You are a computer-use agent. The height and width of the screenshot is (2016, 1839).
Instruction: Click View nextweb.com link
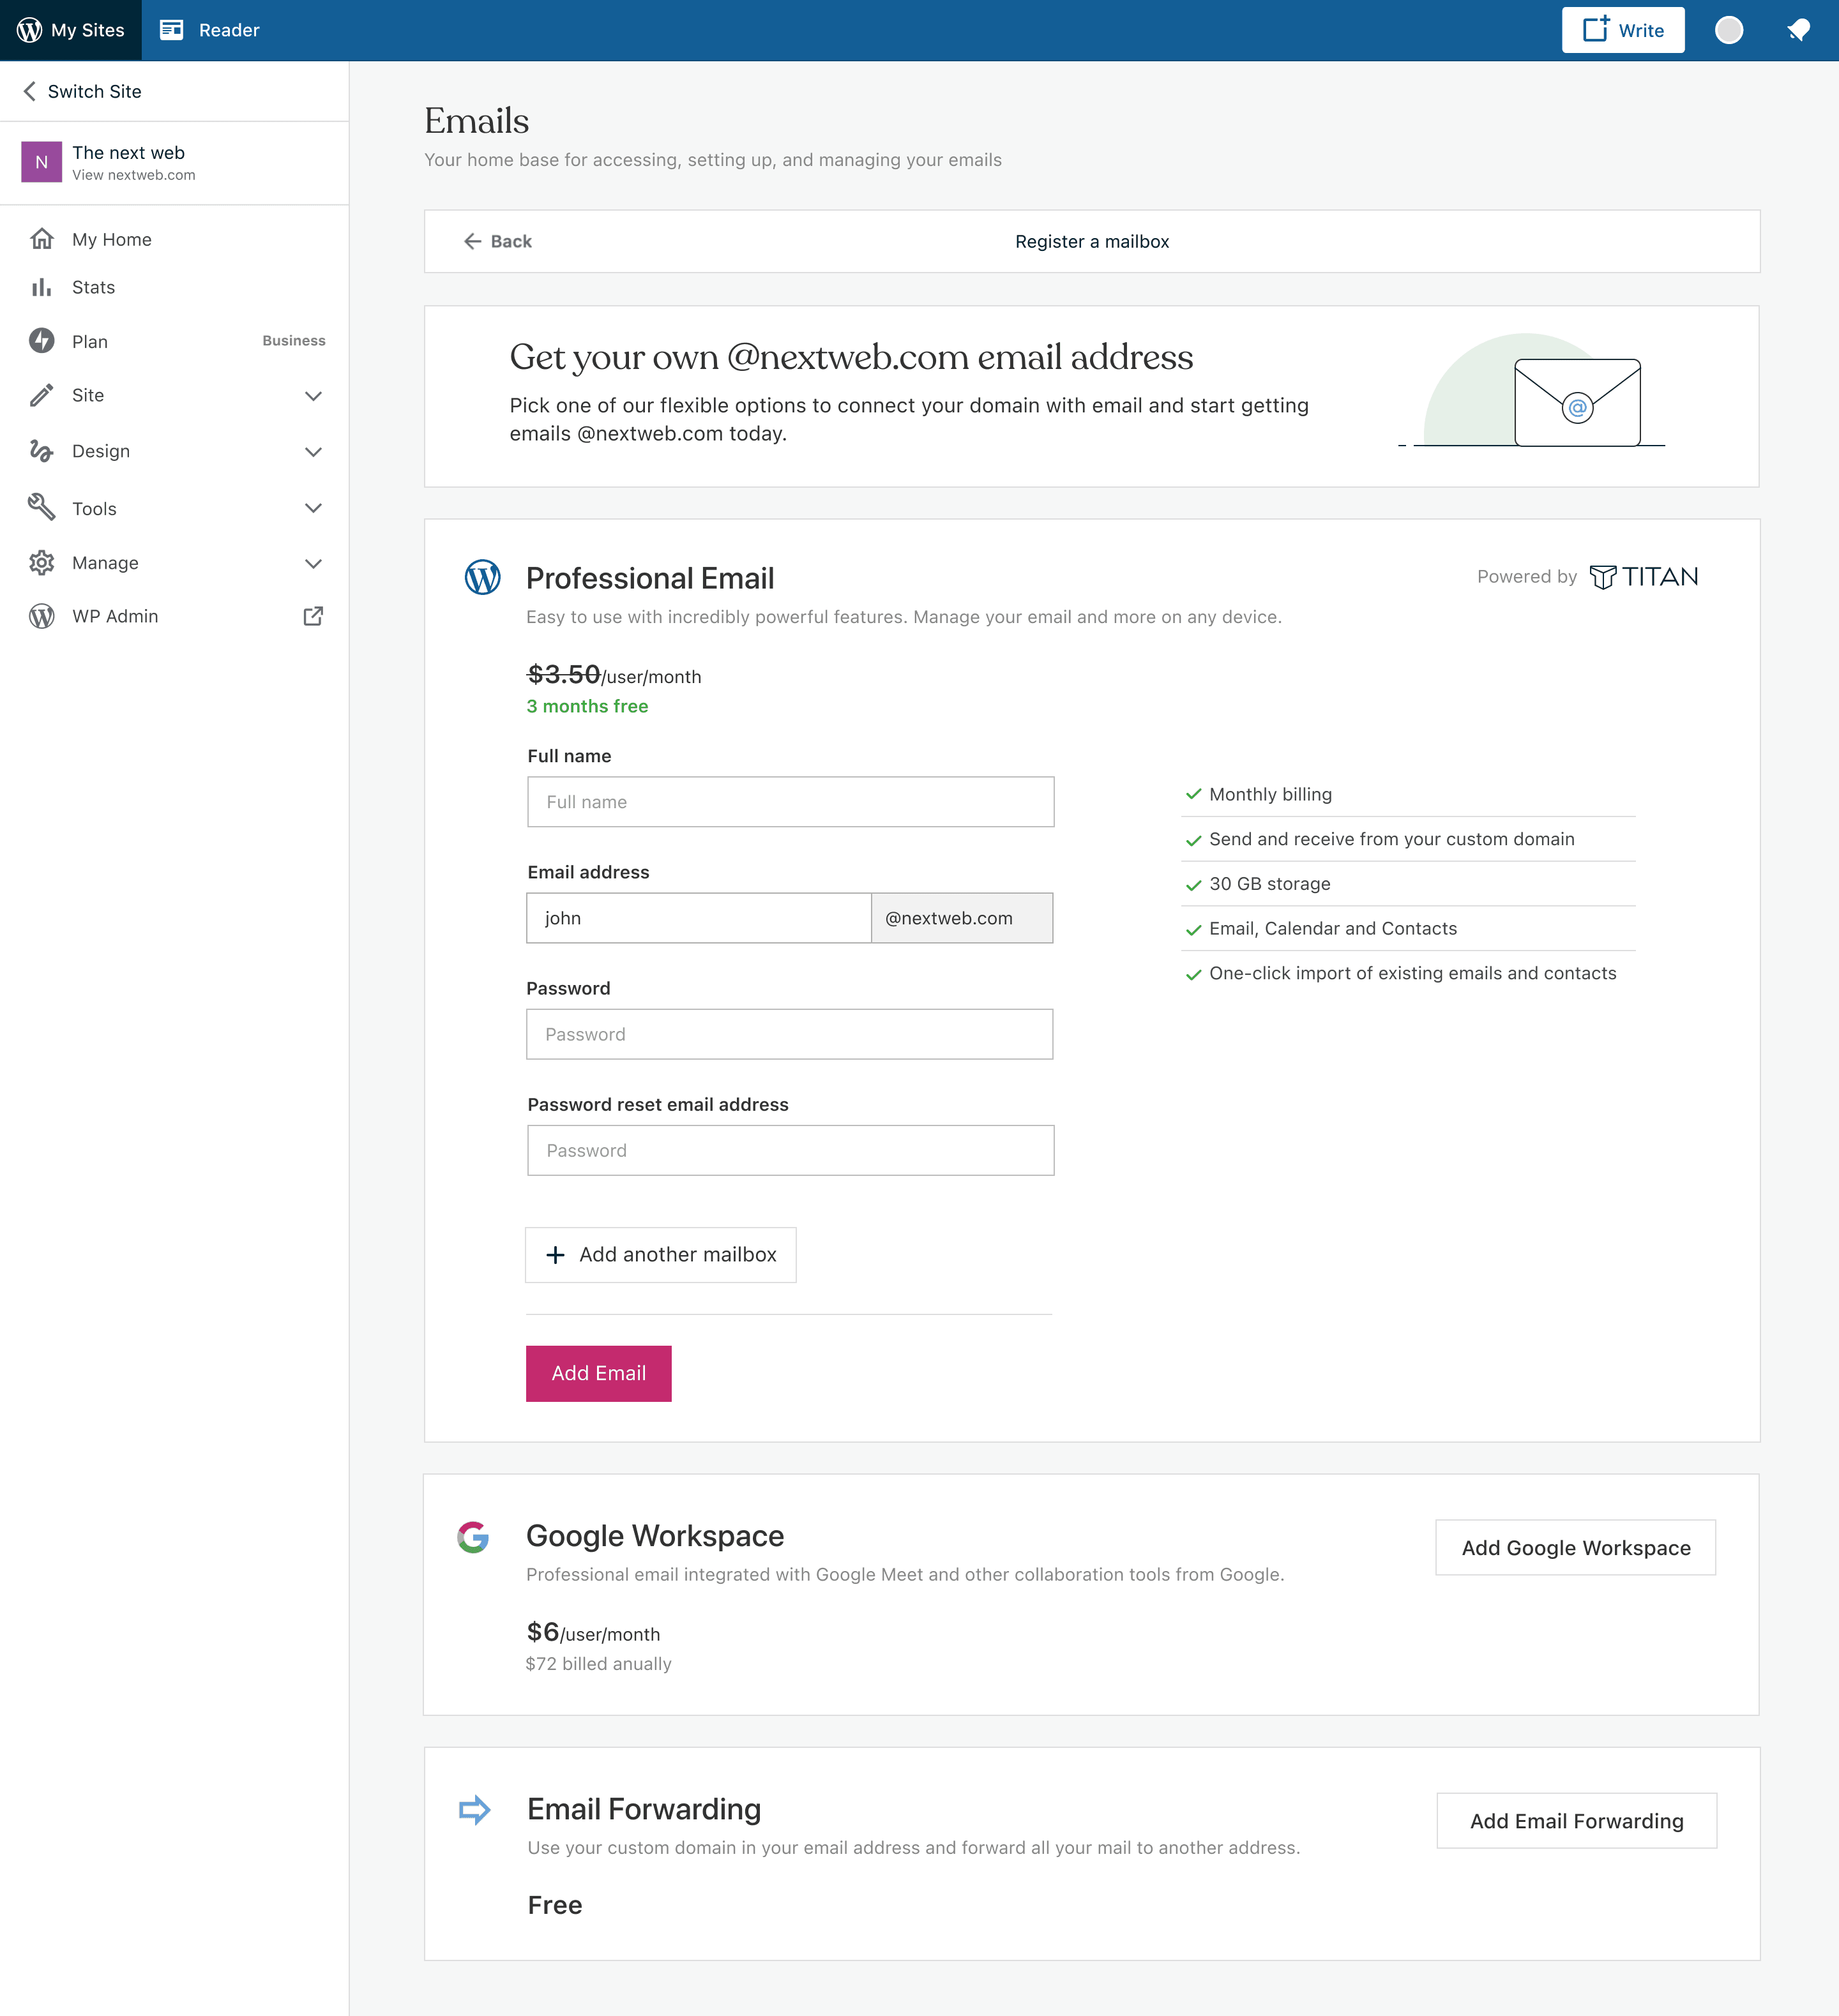(134, 175)
